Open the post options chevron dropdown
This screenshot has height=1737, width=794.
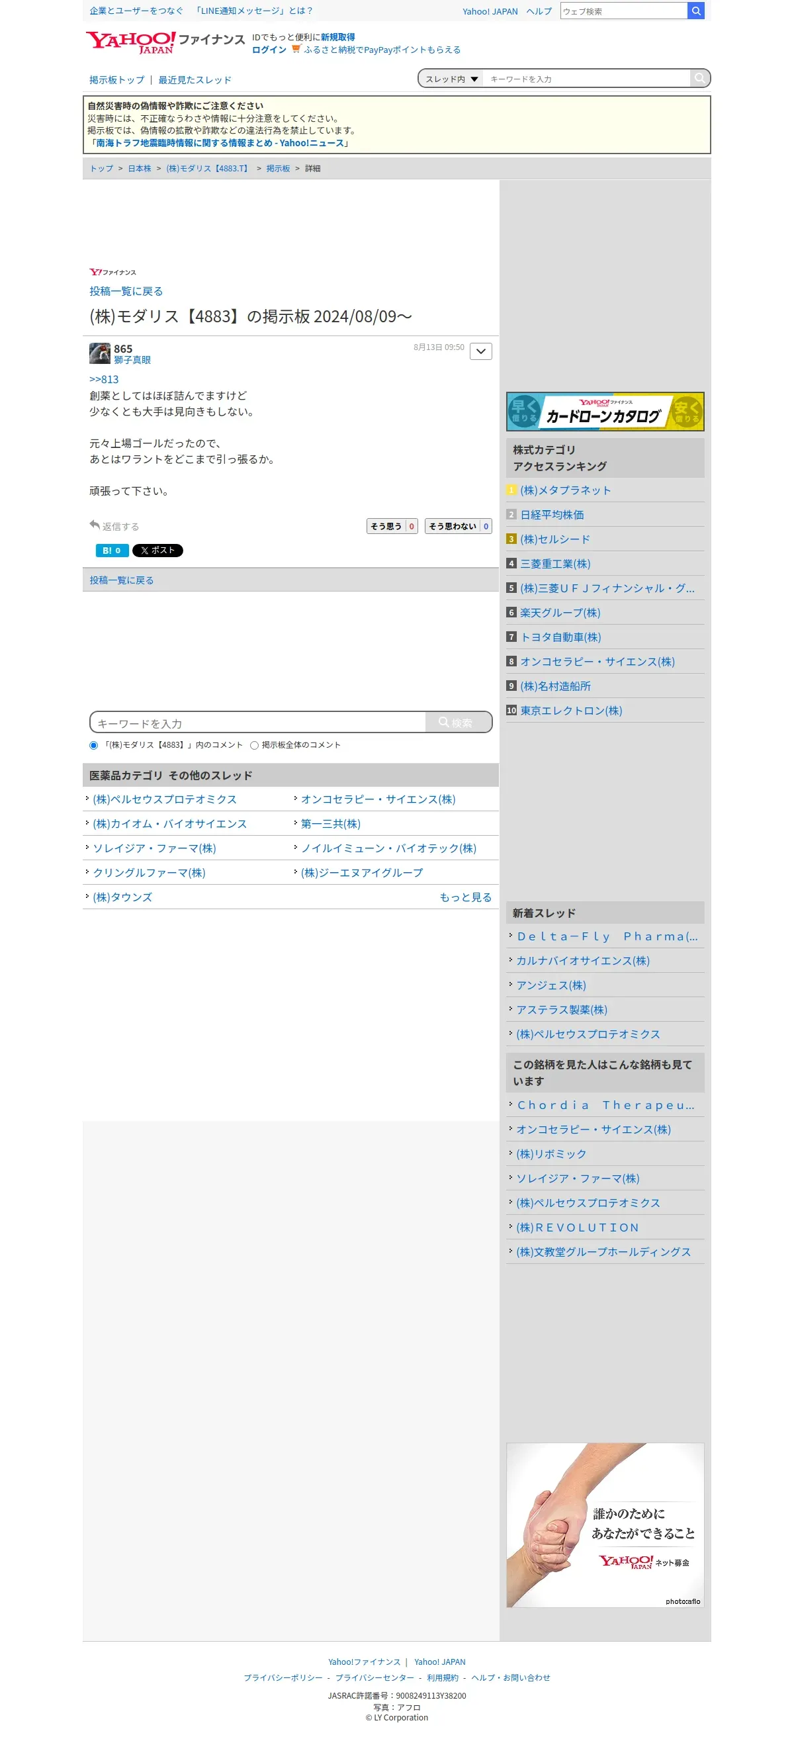480,351
